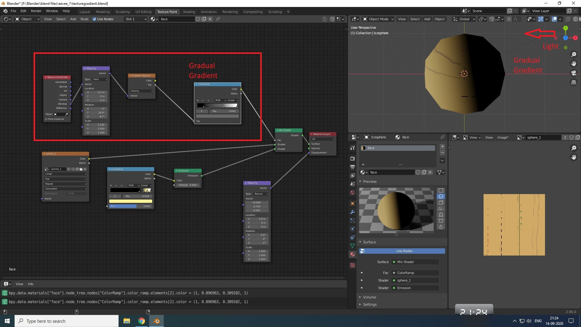Click the yellow color swatch on lower ColorRamp

click(x=130, y=201)
